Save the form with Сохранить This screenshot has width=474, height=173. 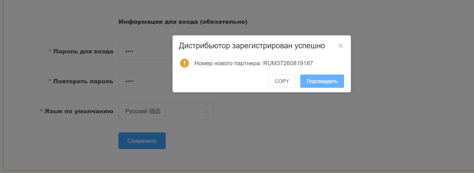pyautogui.click(x=142, y=141)
